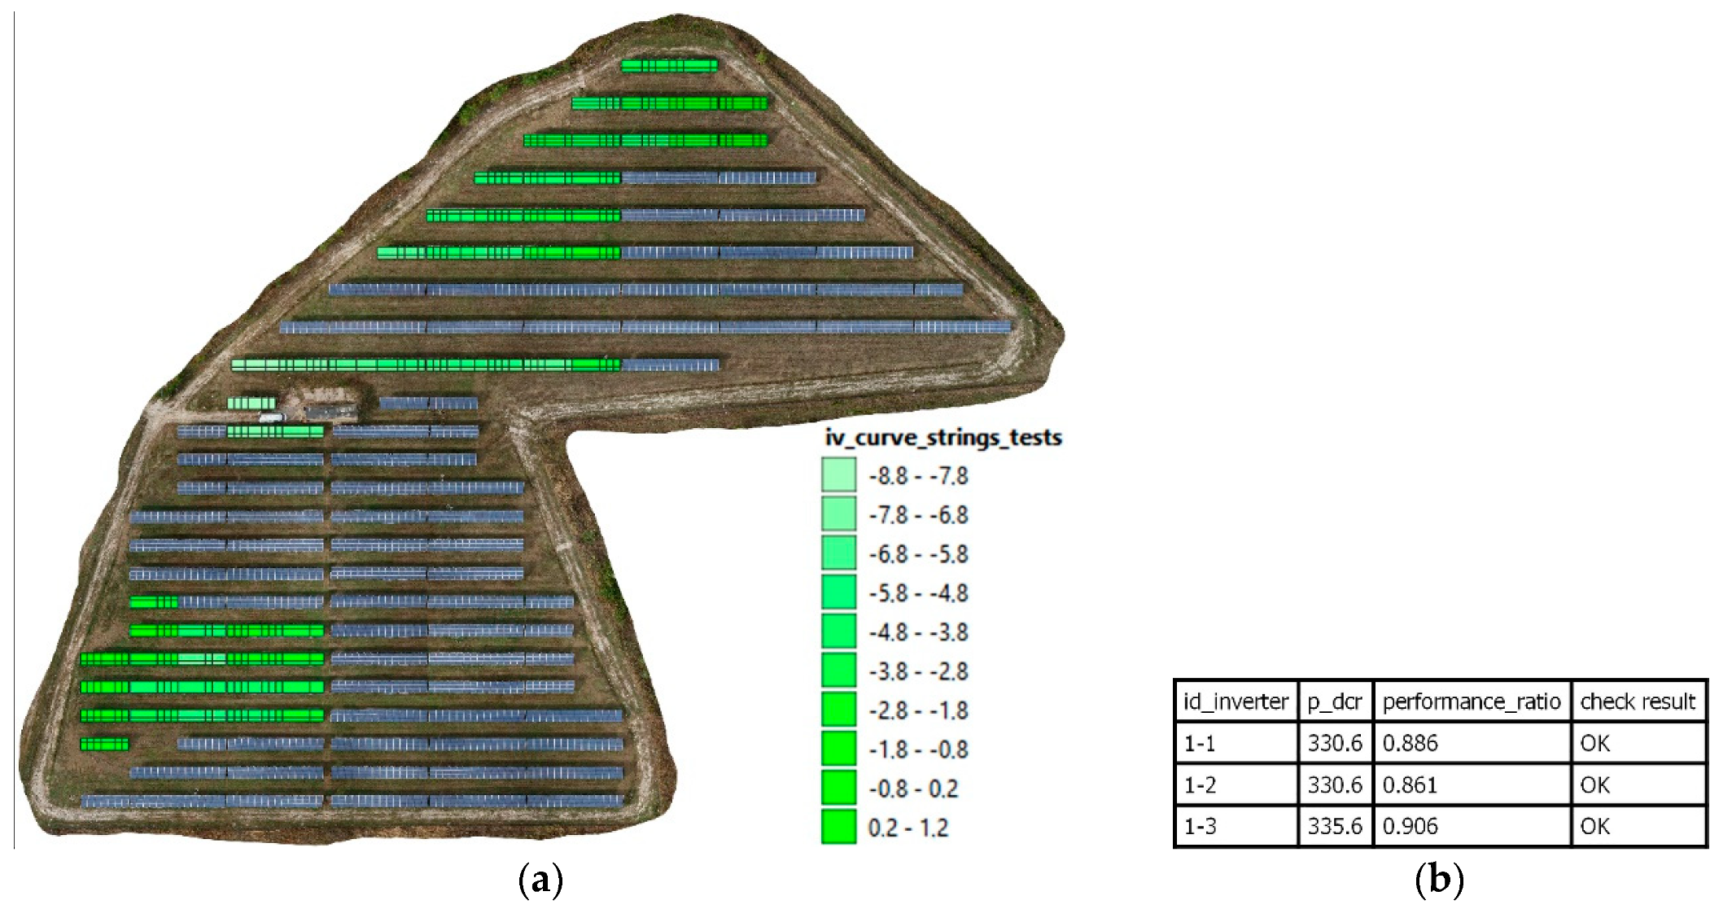The width and height of the screenshot is (1732, 909).
Task: Click the -0.8 - 0.2 legend swatch
Action: coord(838,787)
